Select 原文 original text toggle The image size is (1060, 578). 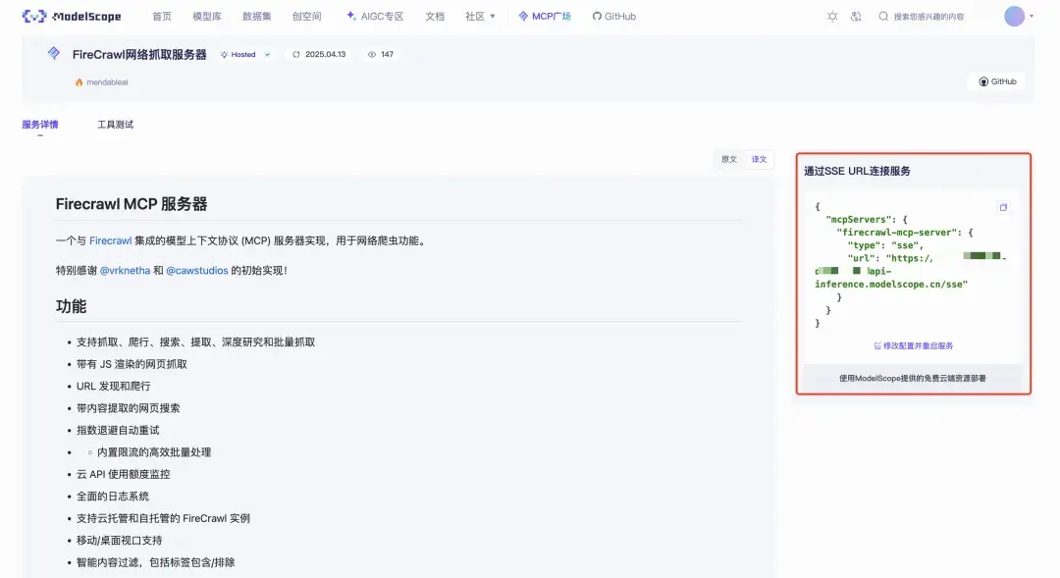click(728, 160)
